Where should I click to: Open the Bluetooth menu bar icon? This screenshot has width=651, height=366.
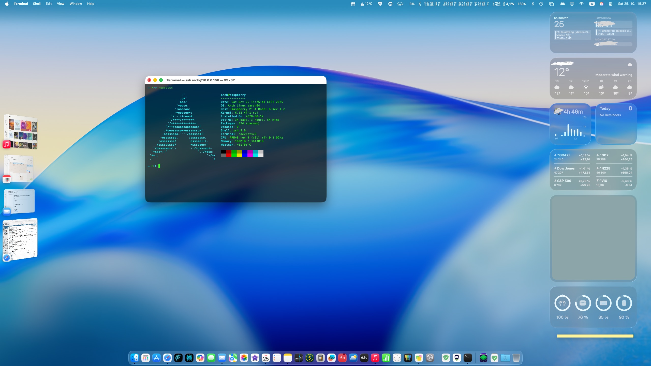(532, 4)
